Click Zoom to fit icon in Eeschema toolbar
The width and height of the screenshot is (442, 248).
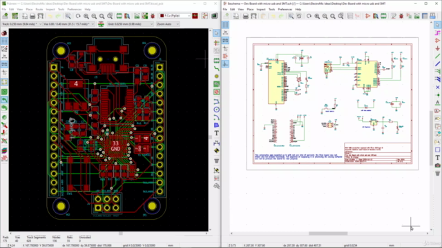[x=333, y=16]
